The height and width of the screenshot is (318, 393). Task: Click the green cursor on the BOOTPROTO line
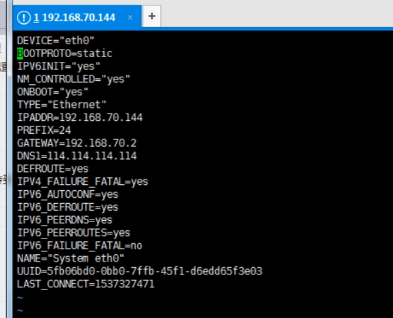[20, 54]
